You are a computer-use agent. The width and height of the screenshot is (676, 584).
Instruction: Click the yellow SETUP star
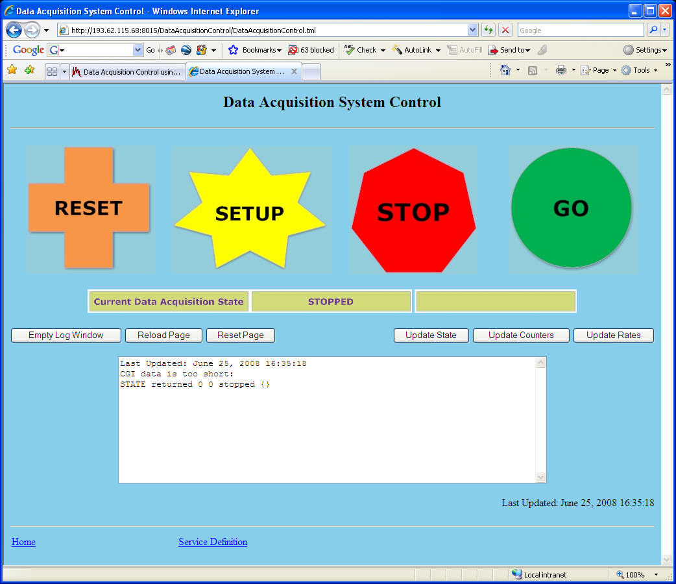click(250, 213)
